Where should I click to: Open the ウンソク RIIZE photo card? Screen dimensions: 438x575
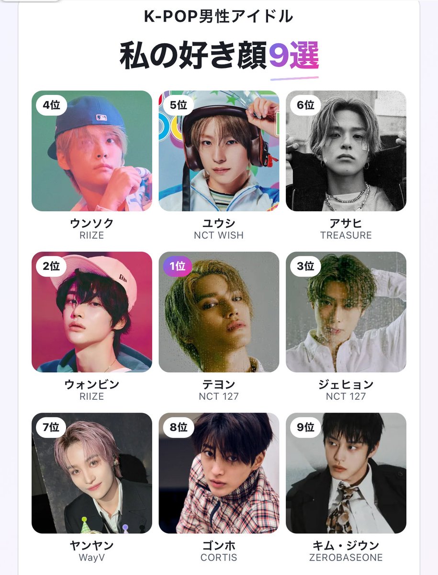(92, 151)
